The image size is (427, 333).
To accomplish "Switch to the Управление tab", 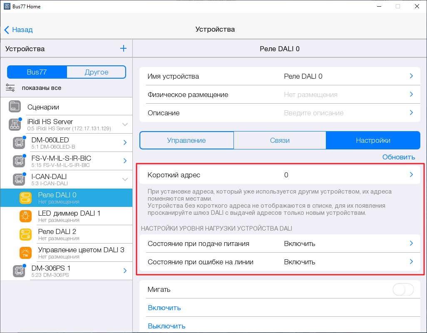I will coord(186,140).
